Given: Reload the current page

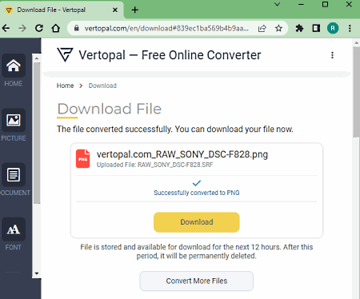Looking at the screenshot, I should tap(39, 28).
